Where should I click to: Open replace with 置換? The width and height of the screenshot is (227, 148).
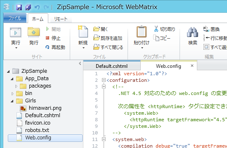(x=211, y=29)
